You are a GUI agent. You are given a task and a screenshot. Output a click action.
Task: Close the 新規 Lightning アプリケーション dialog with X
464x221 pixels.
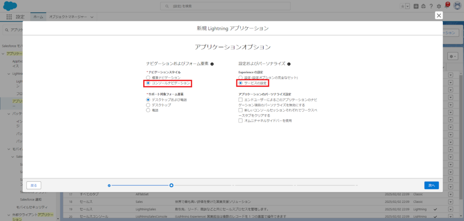pyautogui.click(x=439, y=16)
